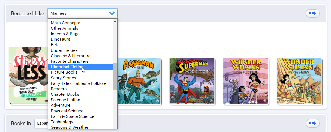This screenshot has height=132, width=331.
Task: Select Dinosaurs category option
Action: (60, 39)
